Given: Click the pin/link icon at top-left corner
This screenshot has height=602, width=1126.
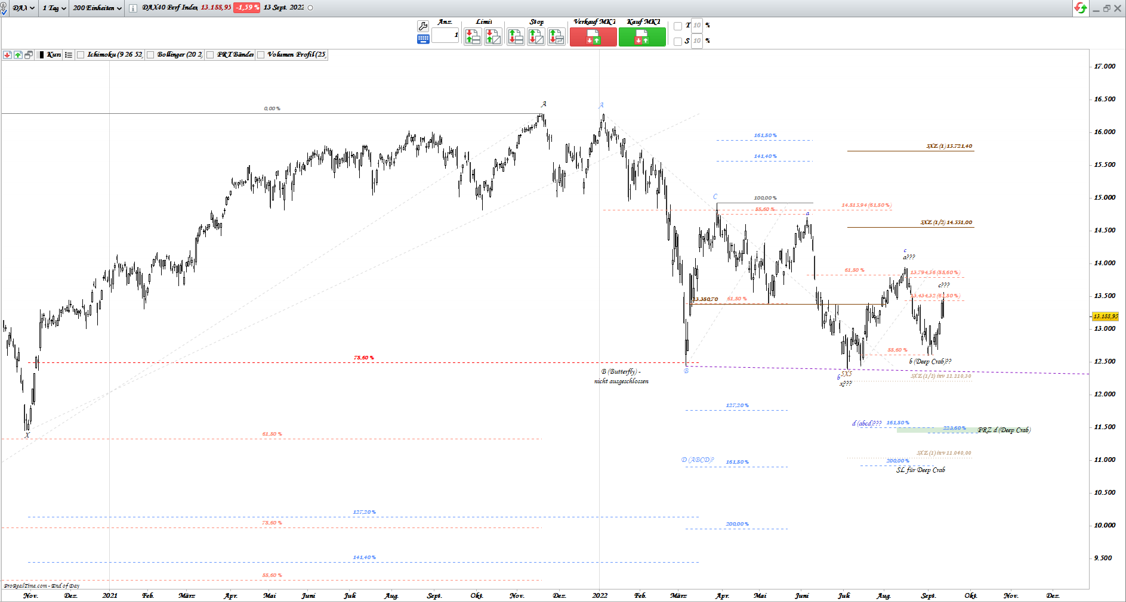Looking at the screenshot, I should click(4, 8).
